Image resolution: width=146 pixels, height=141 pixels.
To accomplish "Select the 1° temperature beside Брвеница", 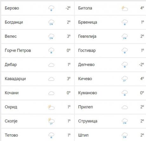I will coord(143,22).
